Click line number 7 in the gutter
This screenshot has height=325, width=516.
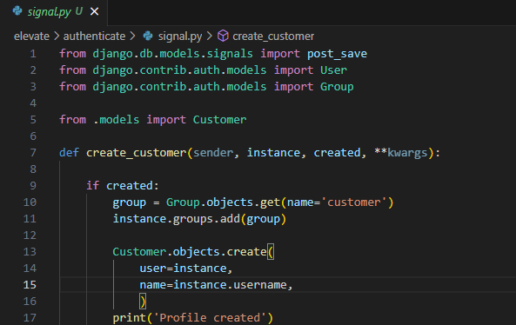tap(33, 152)
